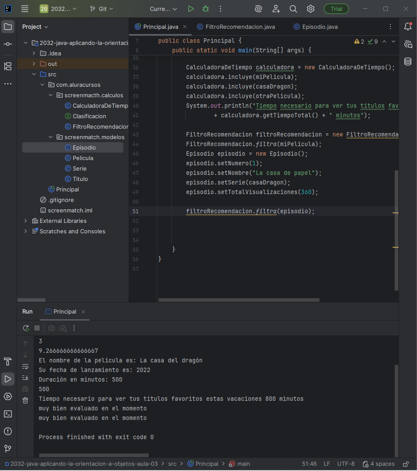The image size is (417, 471).
Task: Collapse screenmacth.calculos package
Action: [x=51, y=95]
